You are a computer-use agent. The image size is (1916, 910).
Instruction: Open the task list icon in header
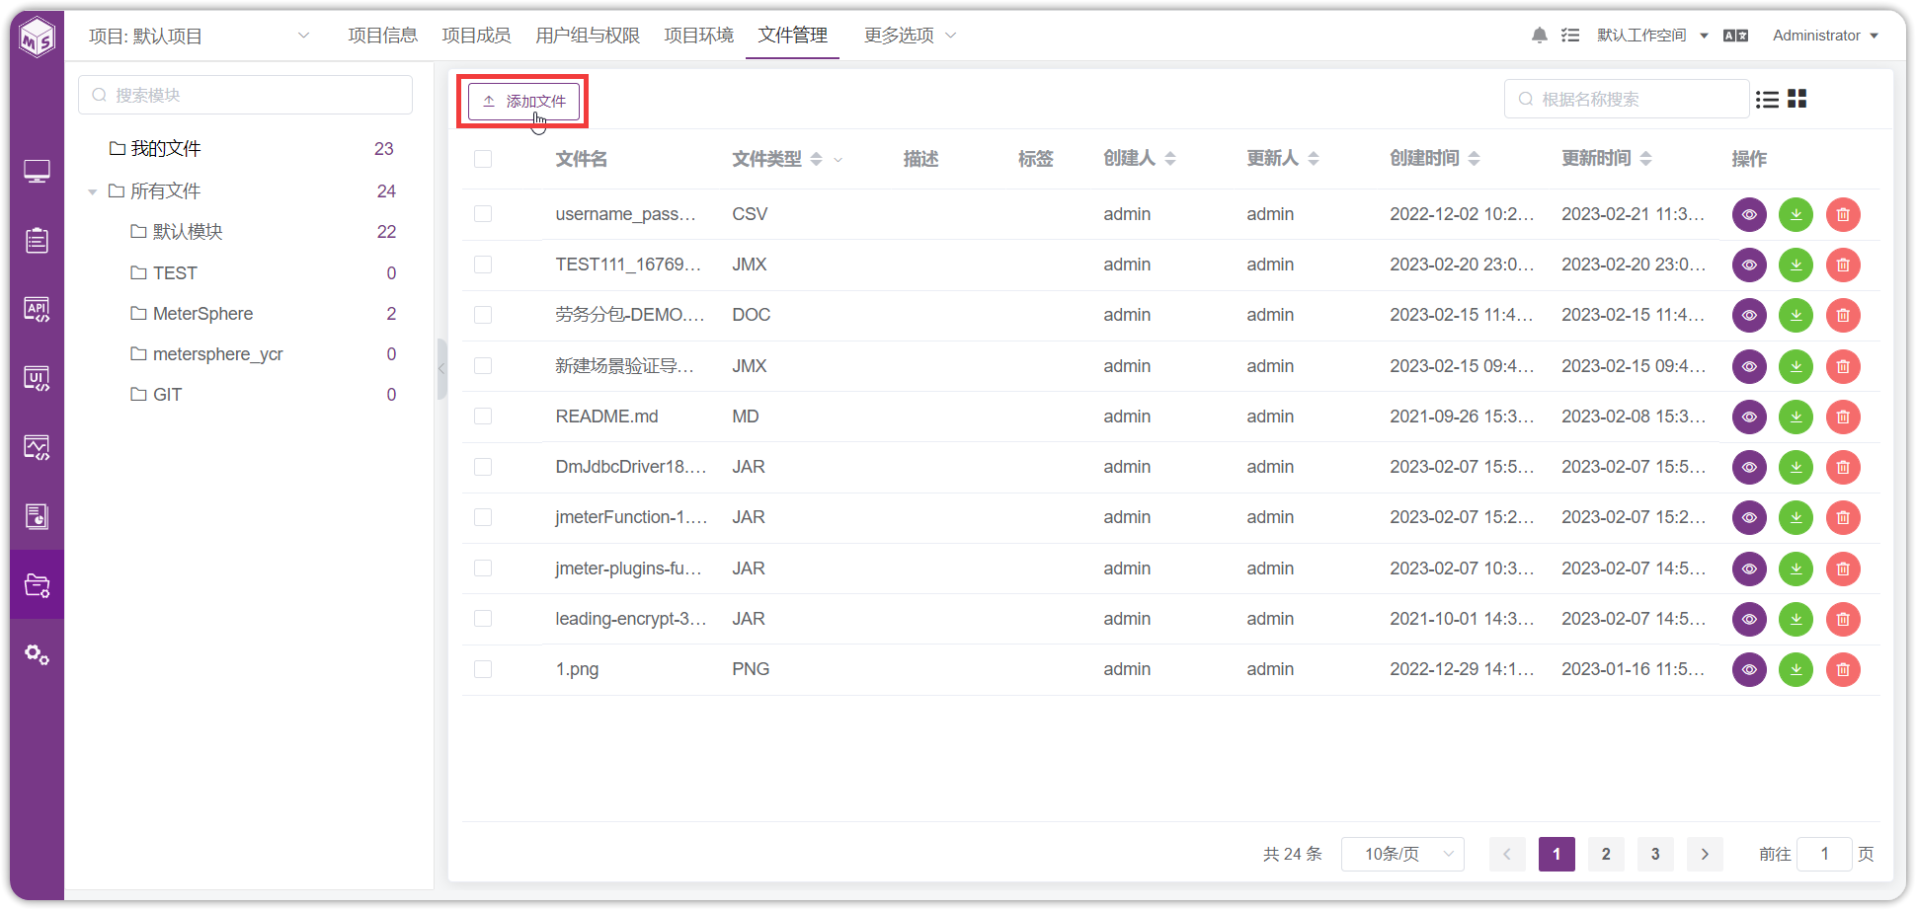coord(1570,36)
